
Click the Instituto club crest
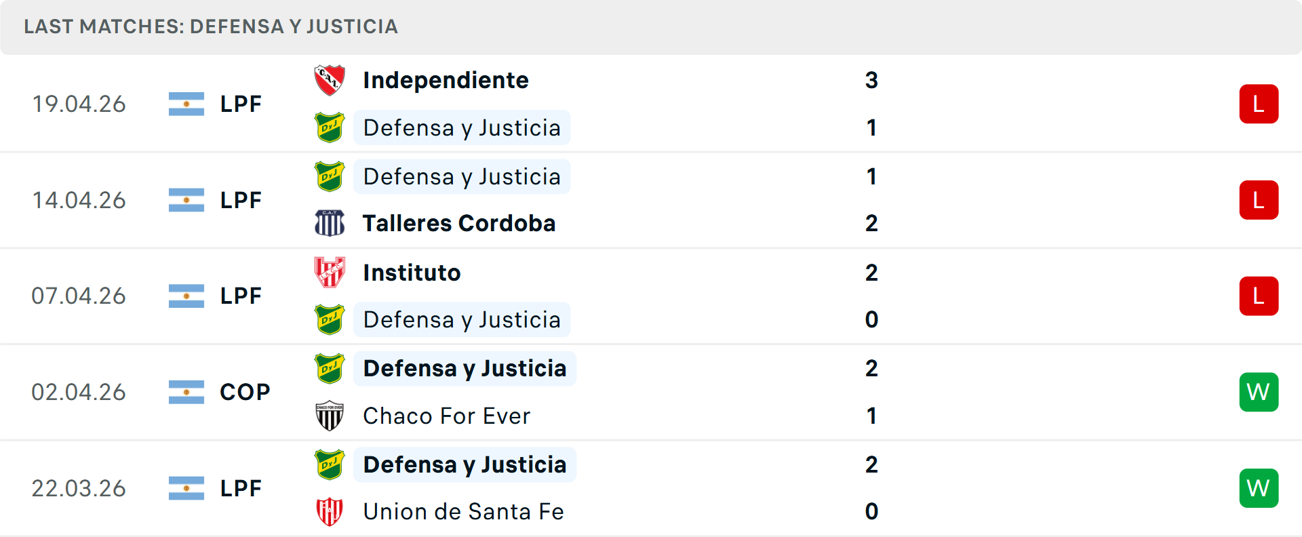pyautogui.click(x=330, y=273)
